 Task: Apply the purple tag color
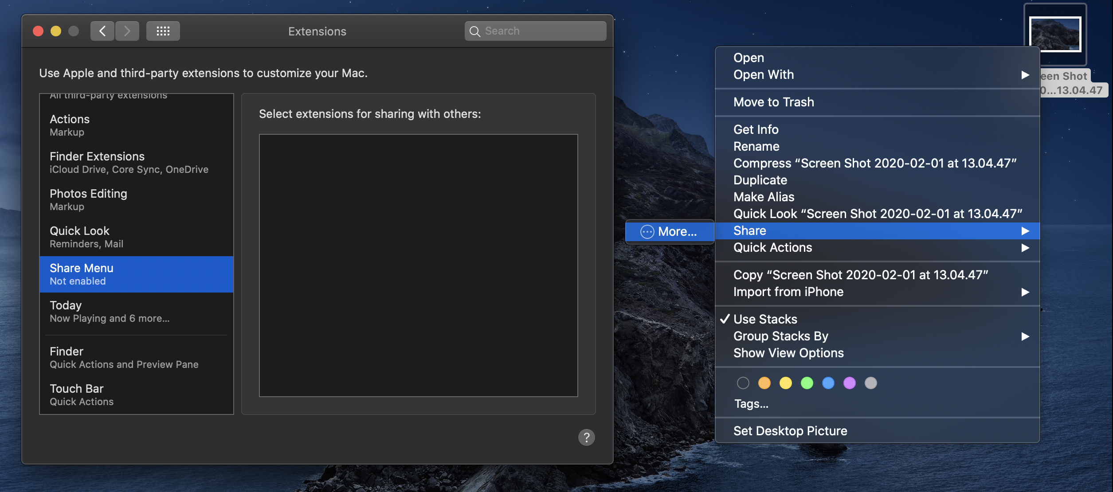(850, 383)
